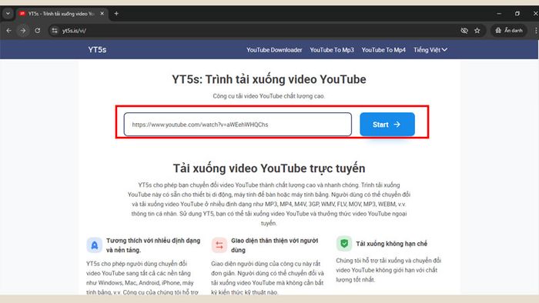The height and width of the screenshot is (303, 539).
Task: Click subtitle 'Công cụ tải video YouTube chất lượng cao'
Action: click(269, 96)
